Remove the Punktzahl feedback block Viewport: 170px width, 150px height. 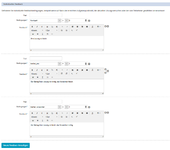click(x=108, y=26)
